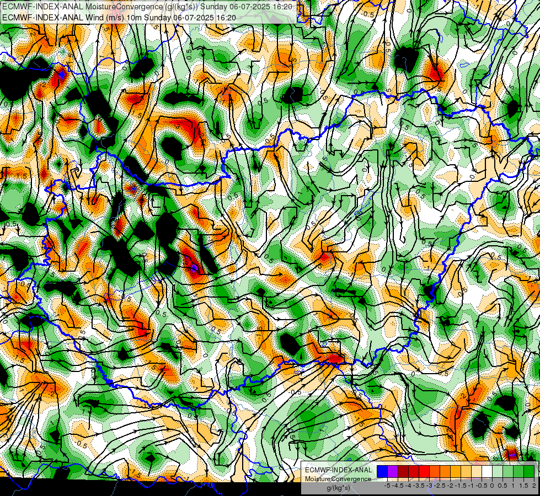Viewport: 540px width, 496px height.
Task: Click the '-3.5' legend tick label
Action: tap(419, 486)
